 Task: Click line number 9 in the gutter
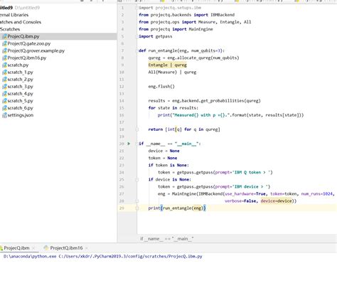(122, 65)
